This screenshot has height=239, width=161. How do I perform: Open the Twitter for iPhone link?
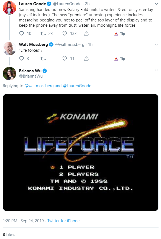(x=63, y=221)
